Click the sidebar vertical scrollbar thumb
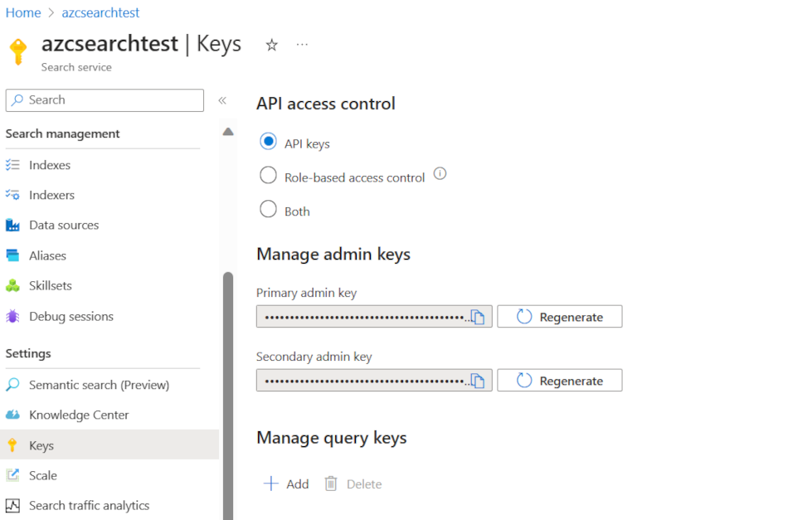Viewport: 788px width, 520px height. (228, 396)
